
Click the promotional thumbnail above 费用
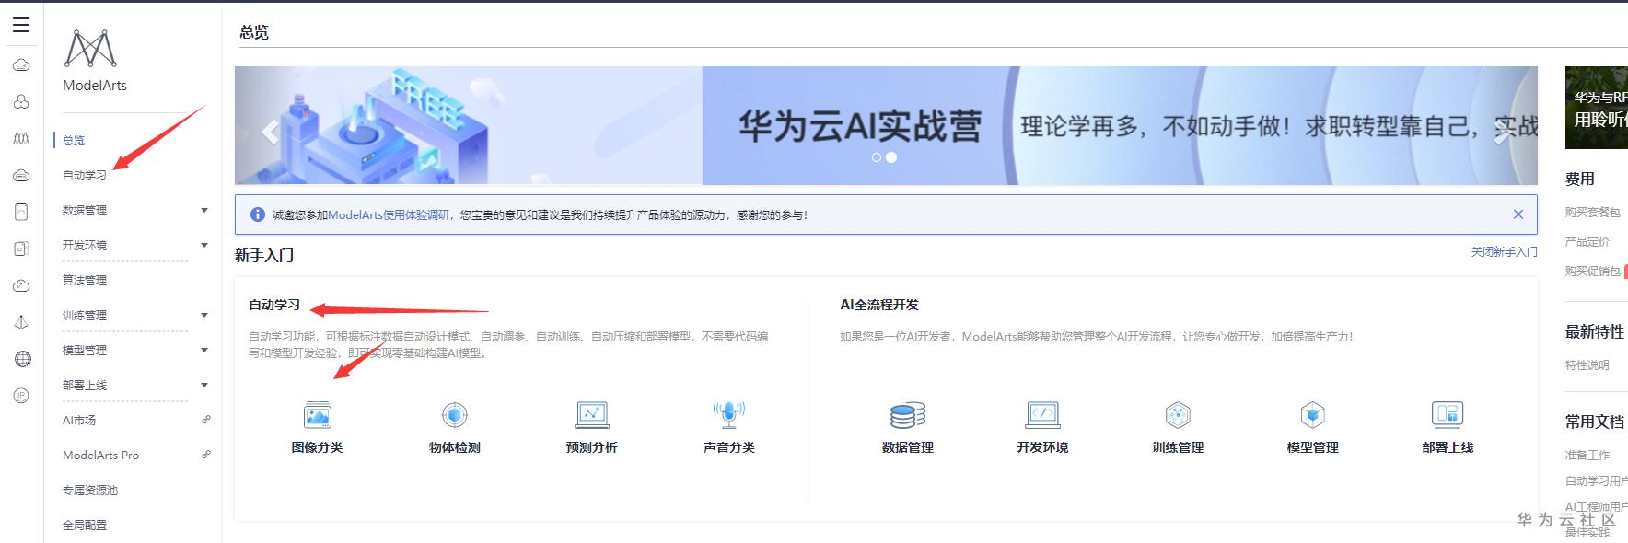point(1597,108)
